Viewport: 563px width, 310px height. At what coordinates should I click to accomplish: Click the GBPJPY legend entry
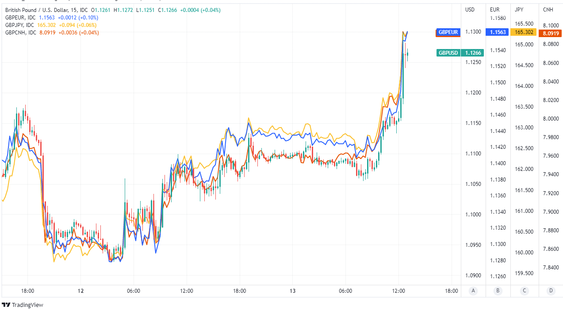click(20, 25)
